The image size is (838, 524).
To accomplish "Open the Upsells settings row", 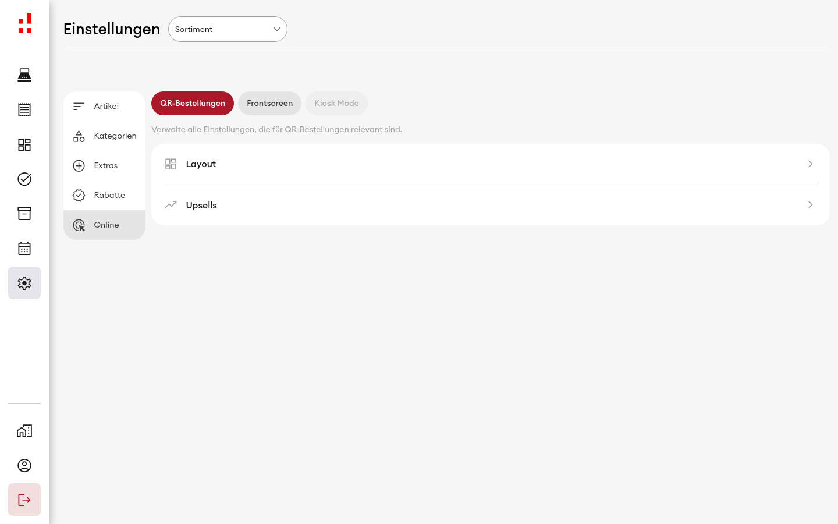I will (491, 205).
